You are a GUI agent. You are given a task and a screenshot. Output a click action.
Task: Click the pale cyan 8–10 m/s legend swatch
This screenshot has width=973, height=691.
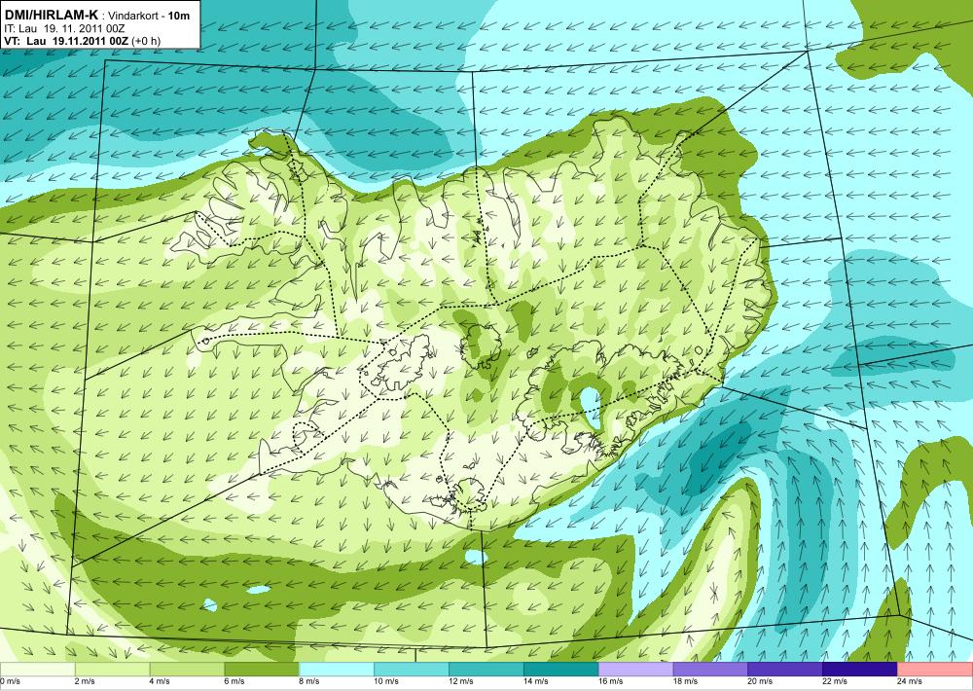click(337, 670)
